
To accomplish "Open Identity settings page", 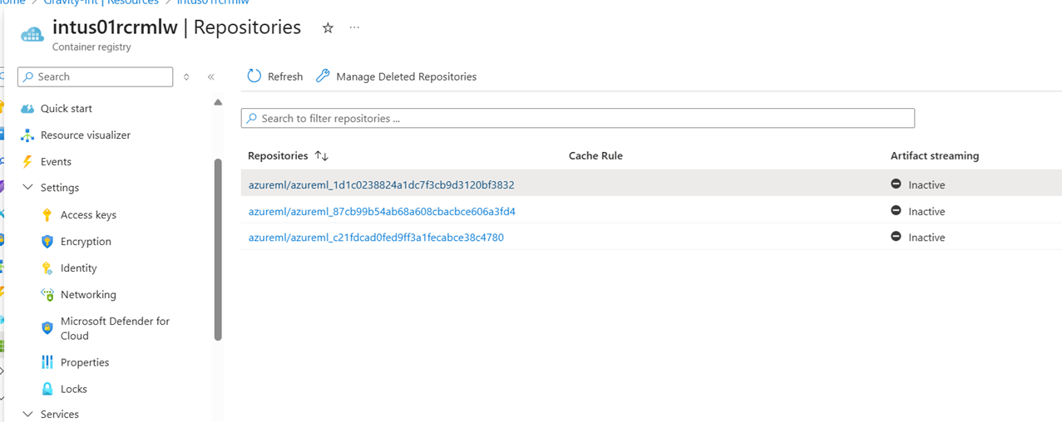I will [79, 268].
